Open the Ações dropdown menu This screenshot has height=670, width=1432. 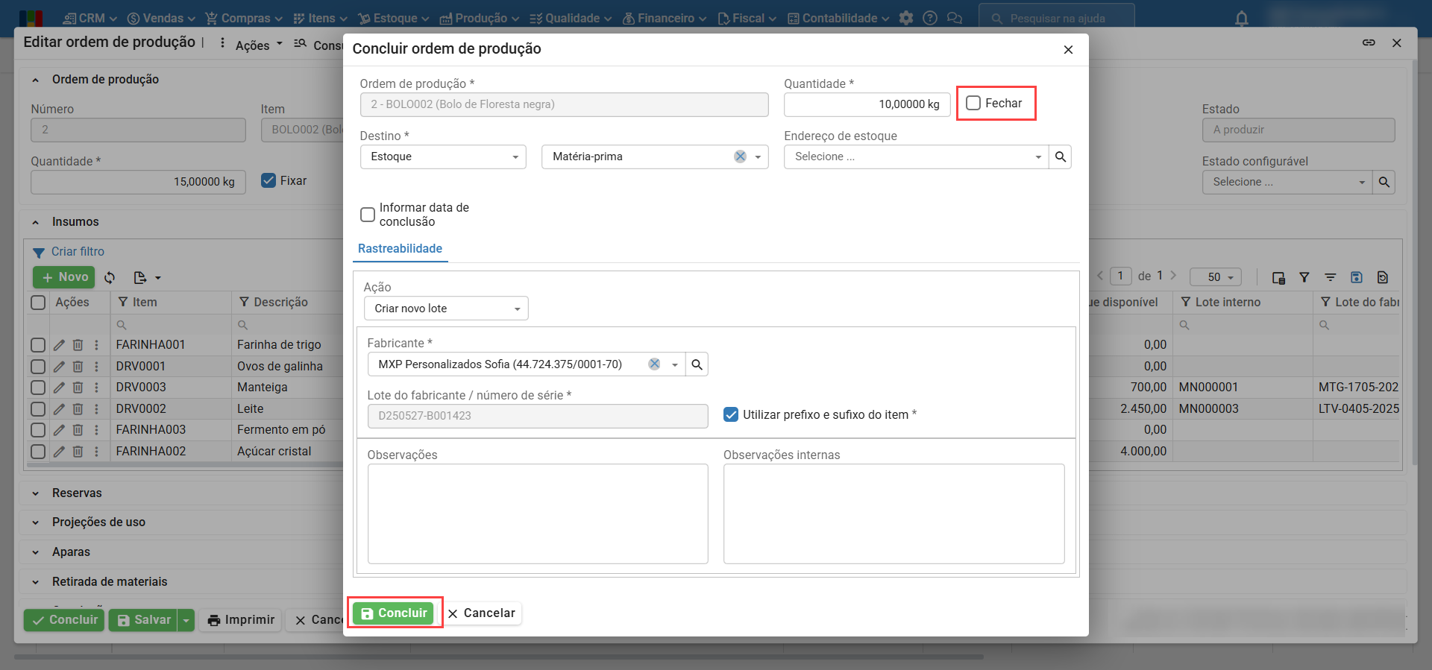[259, 45]
